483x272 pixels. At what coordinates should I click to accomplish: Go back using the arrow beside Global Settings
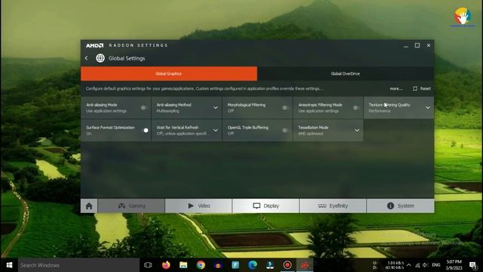tap(87, 58)
